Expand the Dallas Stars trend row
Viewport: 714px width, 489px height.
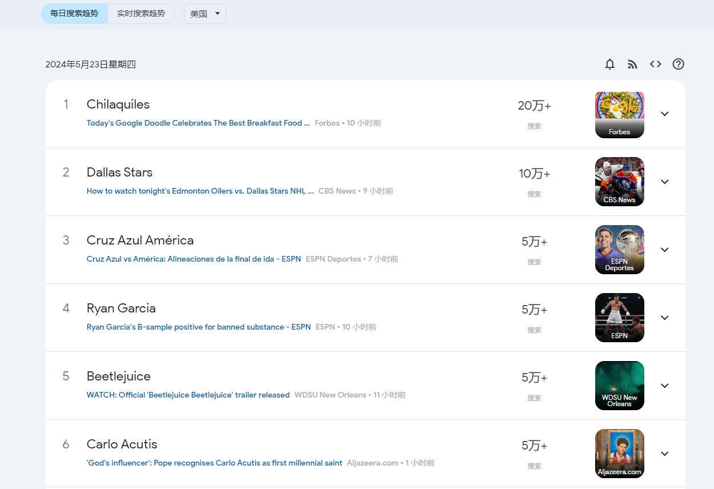[x=664, y=182]
